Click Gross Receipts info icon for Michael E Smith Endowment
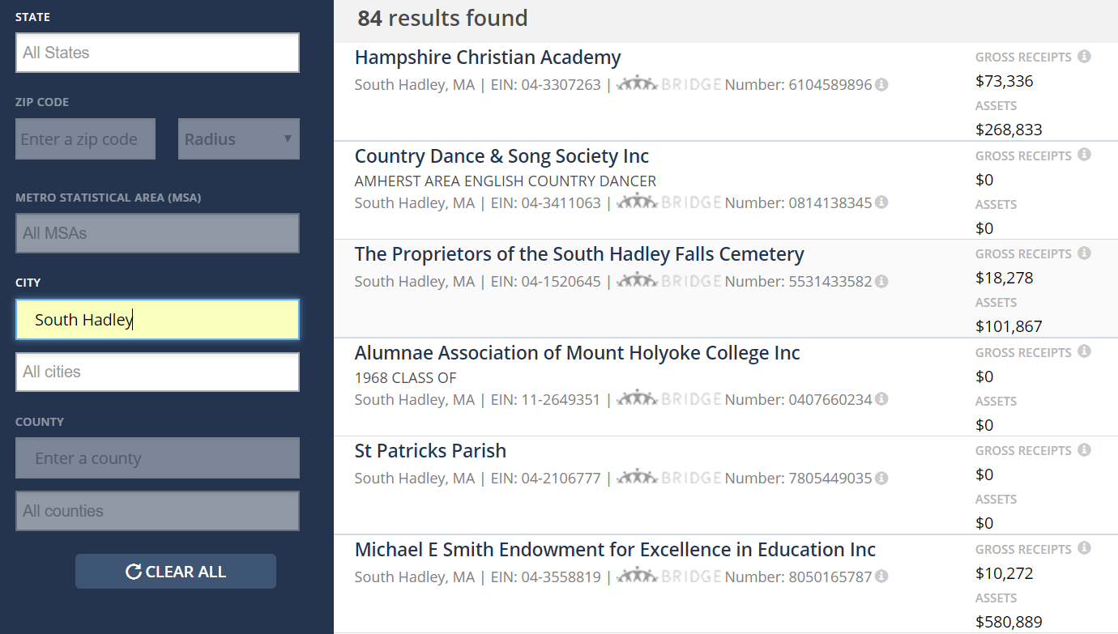 (1084, 548)
